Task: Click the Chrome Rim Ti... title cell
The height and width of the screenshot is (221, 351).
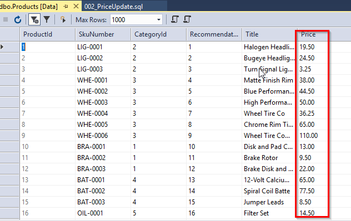Action: pyautogui.click(x=269, y=125)
